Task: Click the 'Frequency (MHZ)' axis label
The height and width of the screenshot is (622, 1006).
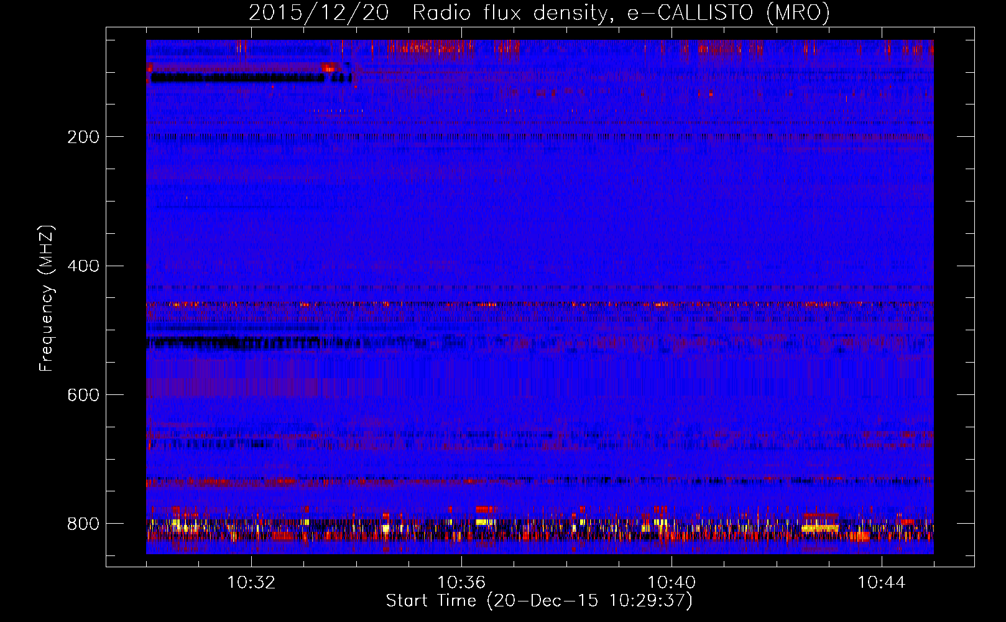Action: click(47, 299)
